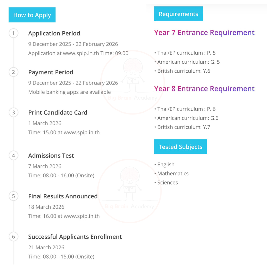Select the Mathematics subject item
This screenshot has height=267, width=267.
(x=173, y=174)
